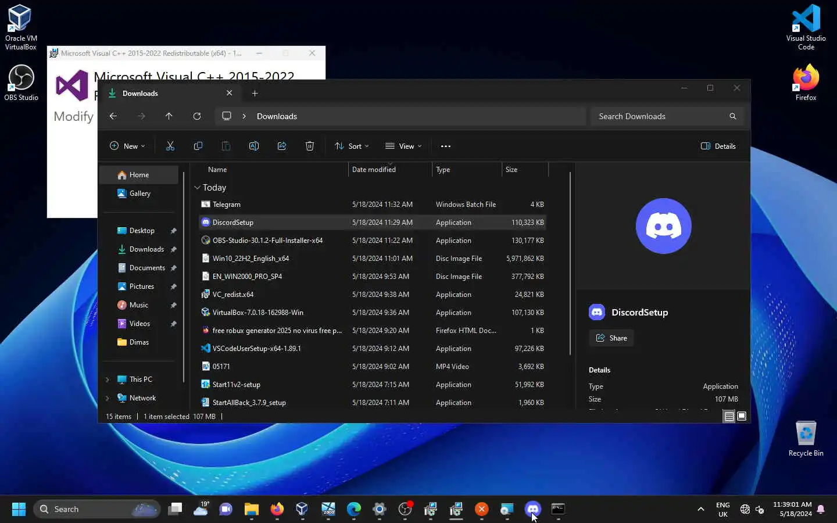This screenshot has height=523, width=837.
Task: Click file list vertical scrollbar
Action: [570, 263]
